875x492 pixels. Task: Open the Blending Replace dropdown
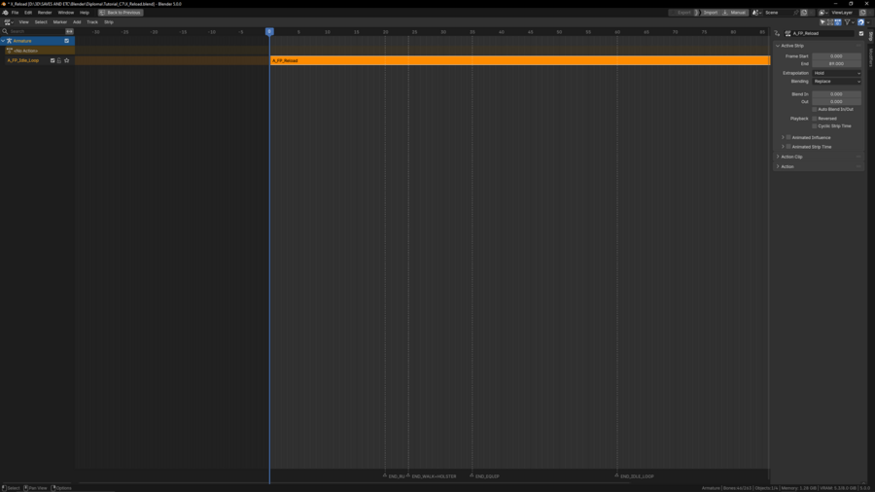836,82
